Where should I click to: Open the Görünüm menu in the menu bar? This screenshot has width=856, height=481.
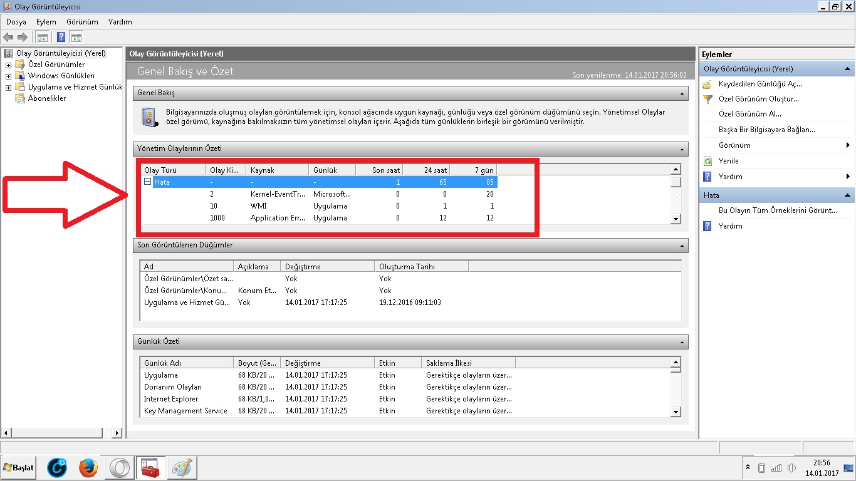click(83, 22)
